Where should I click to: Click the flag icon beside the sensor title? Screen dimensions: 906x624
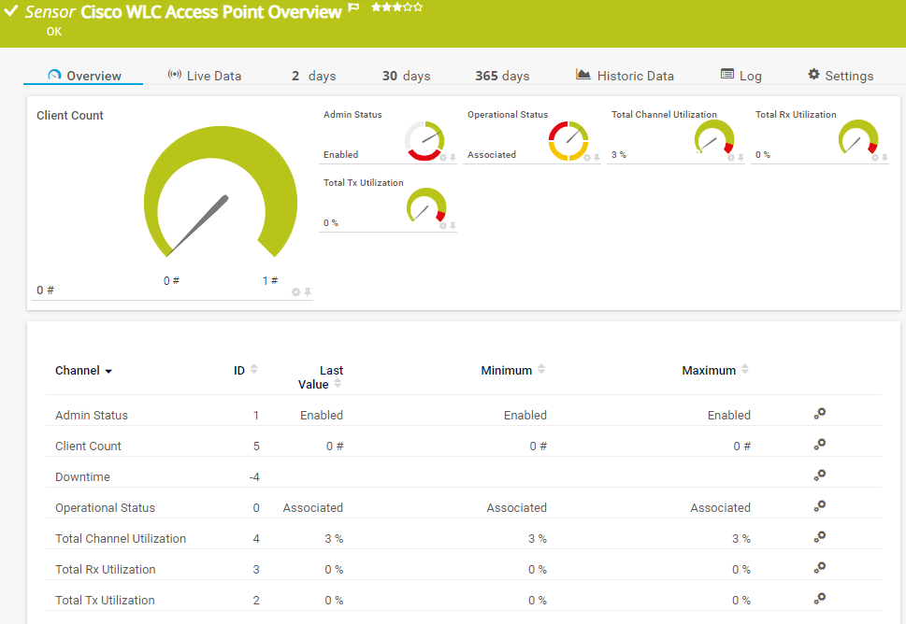tap(354, 8)
